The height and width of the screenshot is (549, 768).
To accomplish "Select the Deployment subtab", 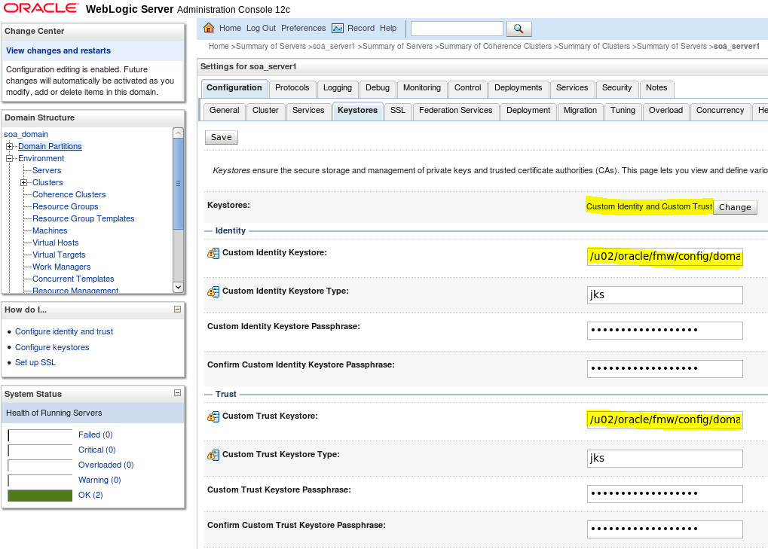I will pos(528,111).
